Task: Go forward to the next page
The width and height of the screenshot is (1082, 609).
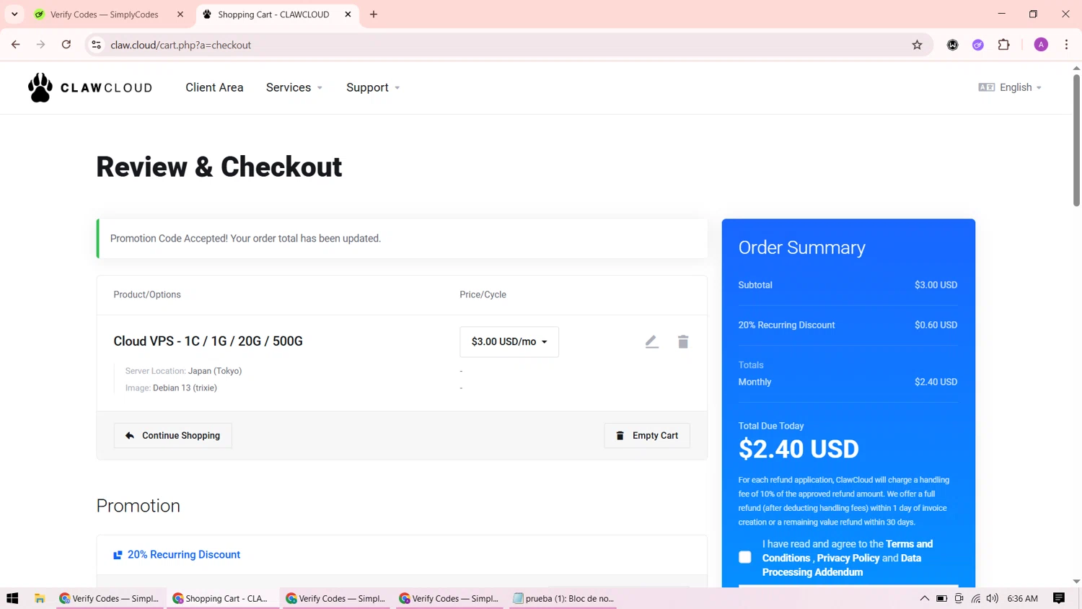Action: (x=41, y=45)
